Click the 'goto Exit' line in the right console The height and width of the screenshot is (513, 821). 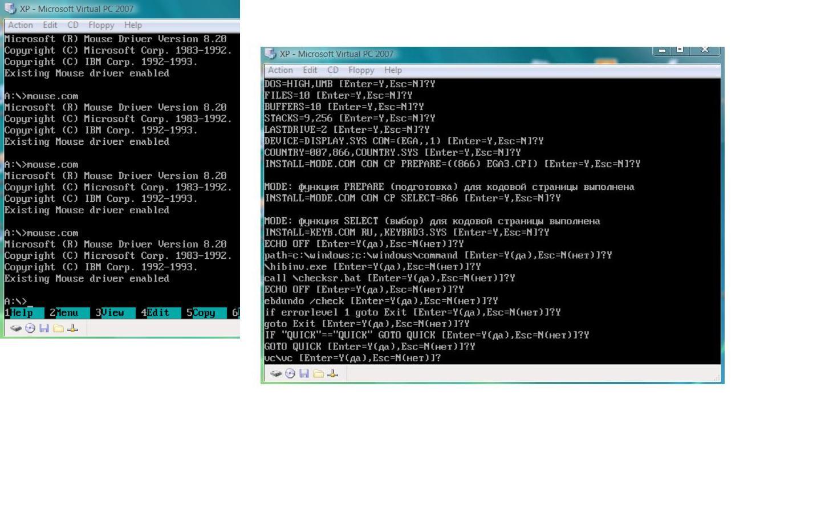367,324
